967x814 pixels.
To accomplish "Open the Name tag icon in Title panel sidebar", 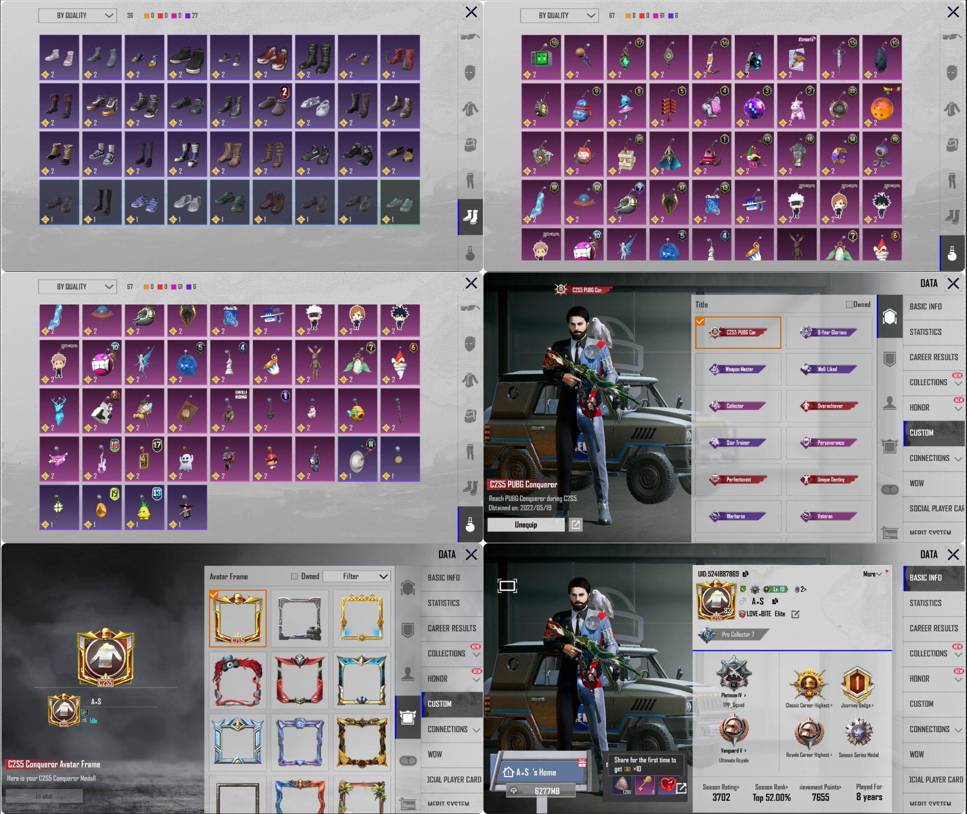I will tap(890, 533).
